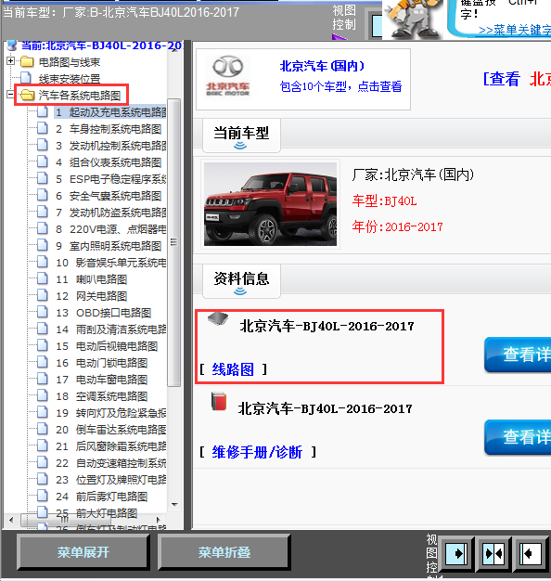This screenshot has width=551, height=581.
Task: Click view control right-arrow panel icon
Action: pos(456,554)
